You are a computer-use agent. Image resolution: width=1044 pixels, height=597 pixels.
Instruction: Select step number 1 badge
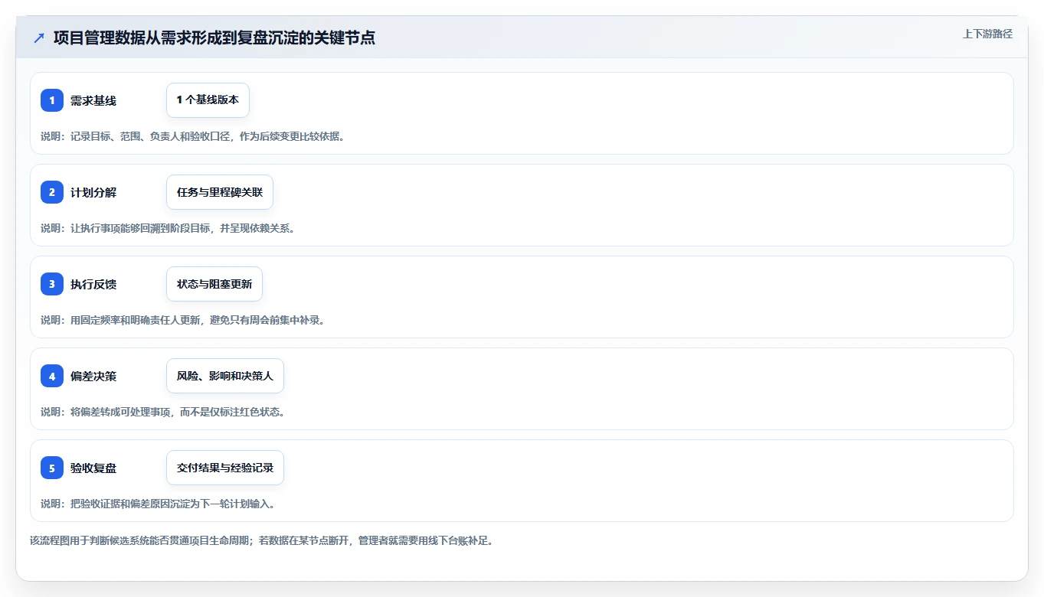point(52,100)
